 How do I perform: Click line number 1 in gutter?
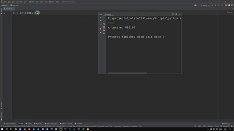tap(4, 13)
